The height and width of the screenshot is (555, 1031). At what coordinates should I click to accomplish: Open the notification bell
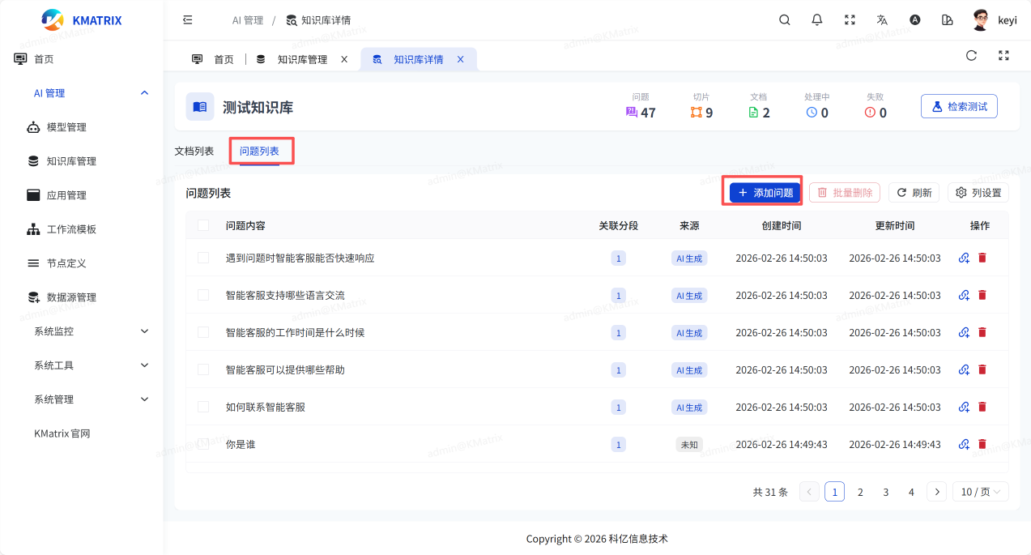[817, 20]
